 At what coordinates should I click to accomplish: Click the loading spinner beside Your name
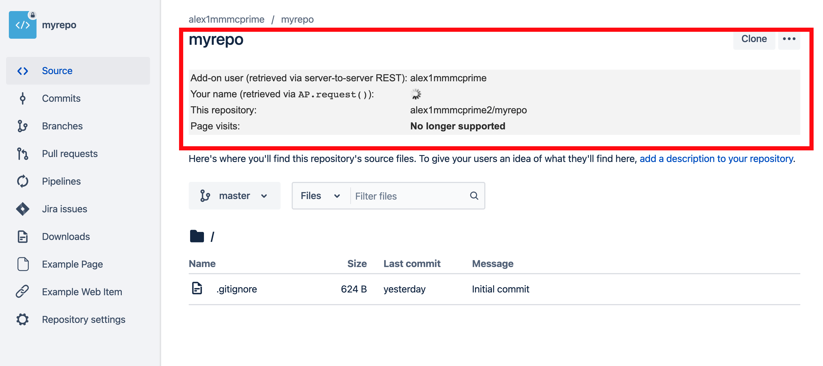tap(416, 94)
